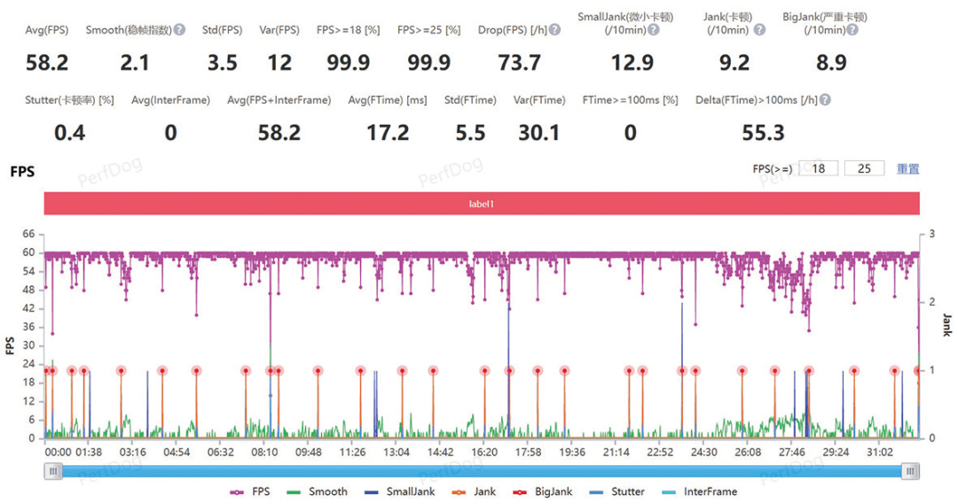Select the red label1 segment bar
Screen dimensions: 958x504
pos(482,203)
